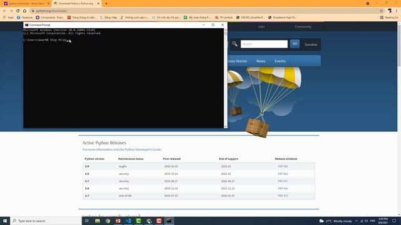Open the PEP link in the 3.6 row
401x225 pixels.
(x=283, y=189)
